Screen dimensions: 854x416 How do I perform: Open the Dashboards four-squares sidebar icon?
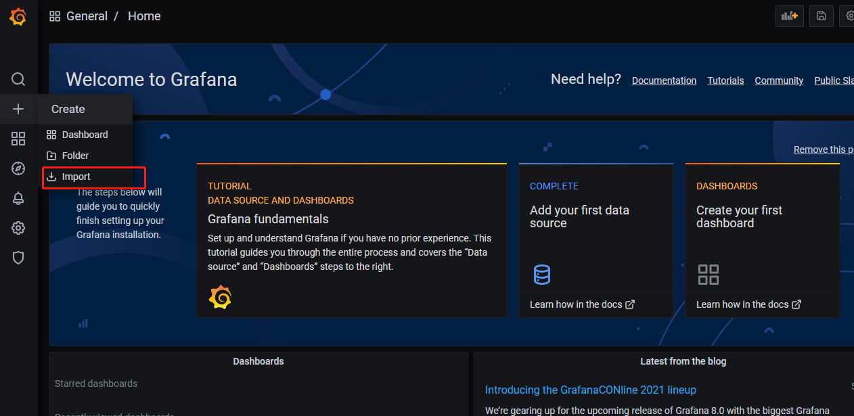pos(18,139)
